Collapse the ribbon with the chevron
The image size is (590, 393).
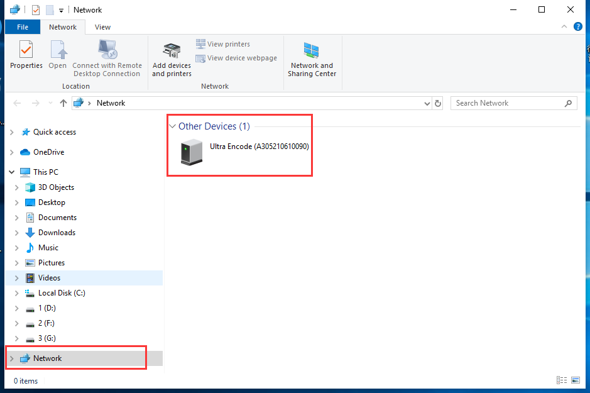[564, 27]
